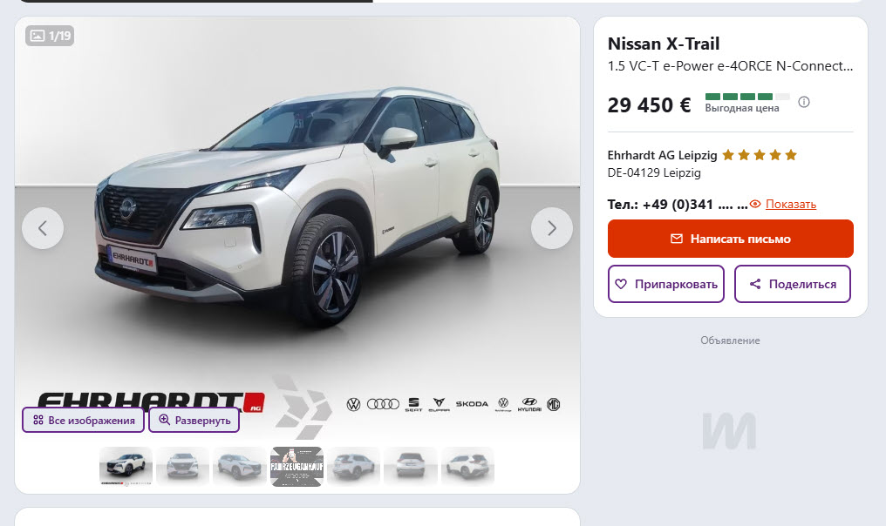The height and width of the screenshot is (526, 886).
Task: Click the Показать phone link
Action: coord(790,205)
